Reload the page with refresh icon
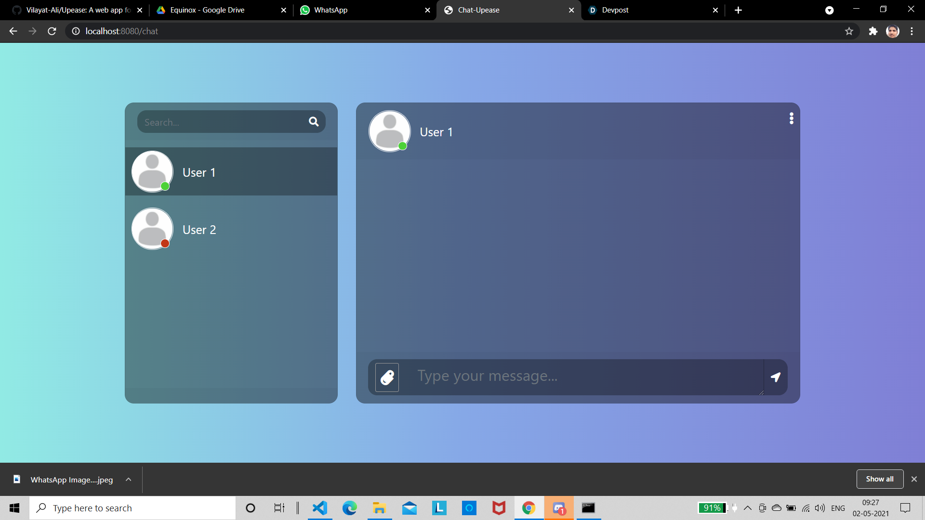 click(52, 31)
